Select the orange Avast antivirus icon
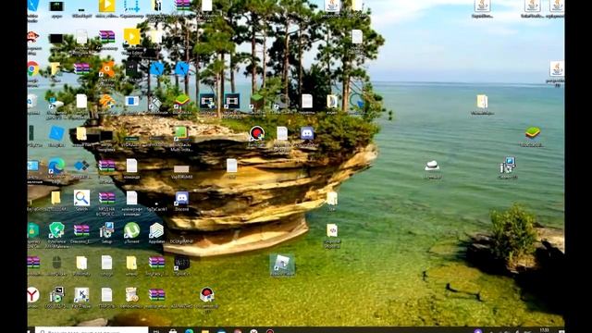Viewport: 592px width, 333px height. pyautogui.click(x=107, y=69)
